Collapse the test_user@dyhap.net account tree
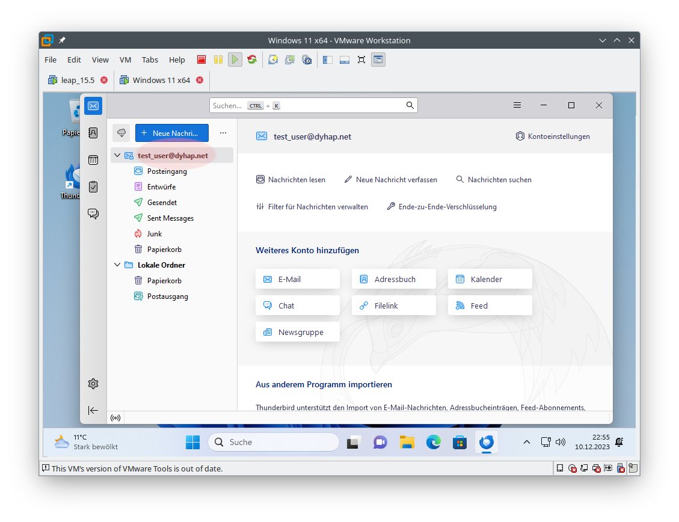679x522 pixels. 117,155
